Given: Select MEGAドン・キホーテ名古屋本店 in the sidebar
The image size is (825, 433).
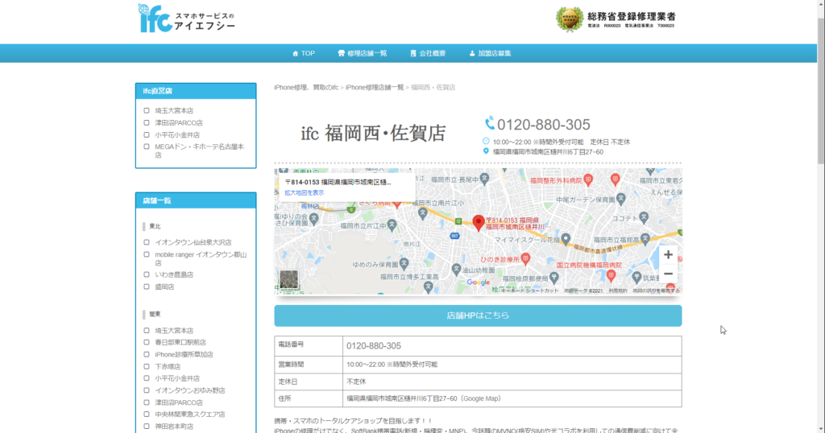Looking at the screenshot, I should [x=199, y=151].
